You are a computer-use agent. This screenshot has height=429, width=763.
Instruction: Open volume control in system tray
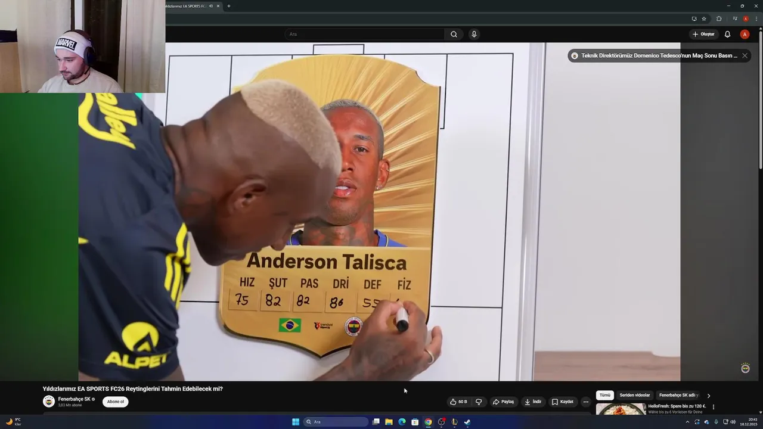click(733, 422)
